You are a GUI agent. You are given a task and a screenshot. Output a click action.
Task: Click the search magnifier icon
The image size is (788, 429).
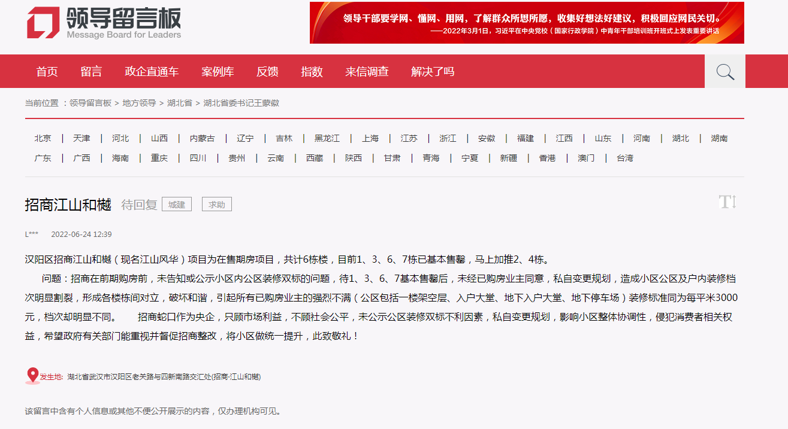click(725, 72)
